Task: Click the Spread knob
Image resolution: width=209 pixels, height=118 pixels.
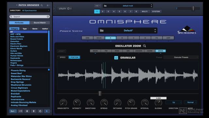Action: coord(104,103)
